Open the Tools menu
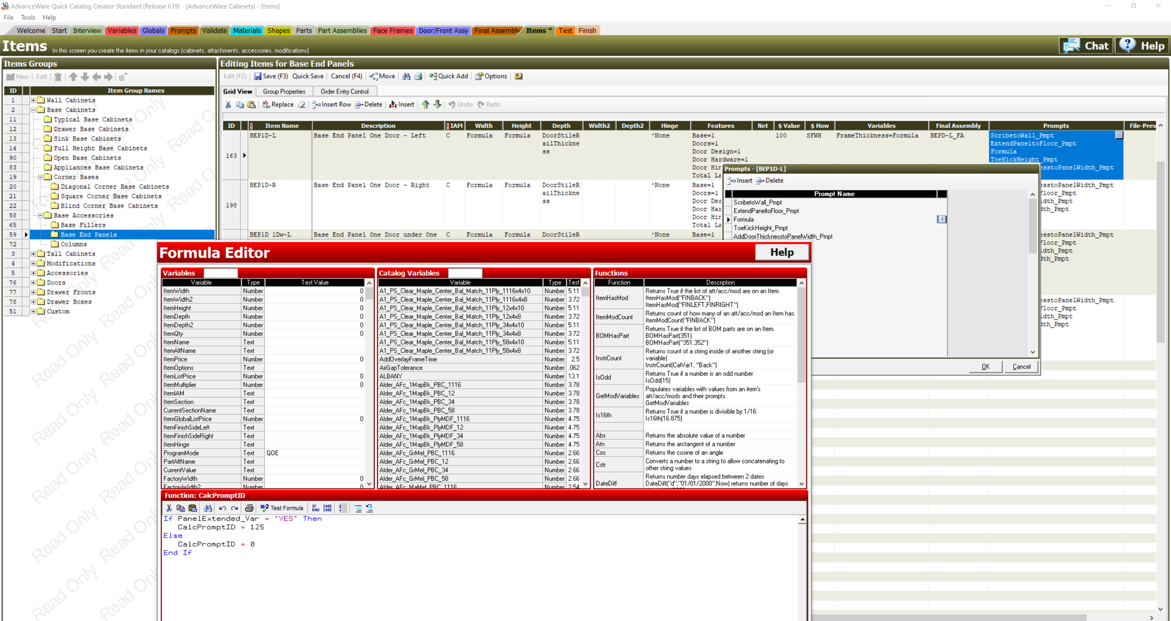The image size is (1171, 621). (27, 17)
